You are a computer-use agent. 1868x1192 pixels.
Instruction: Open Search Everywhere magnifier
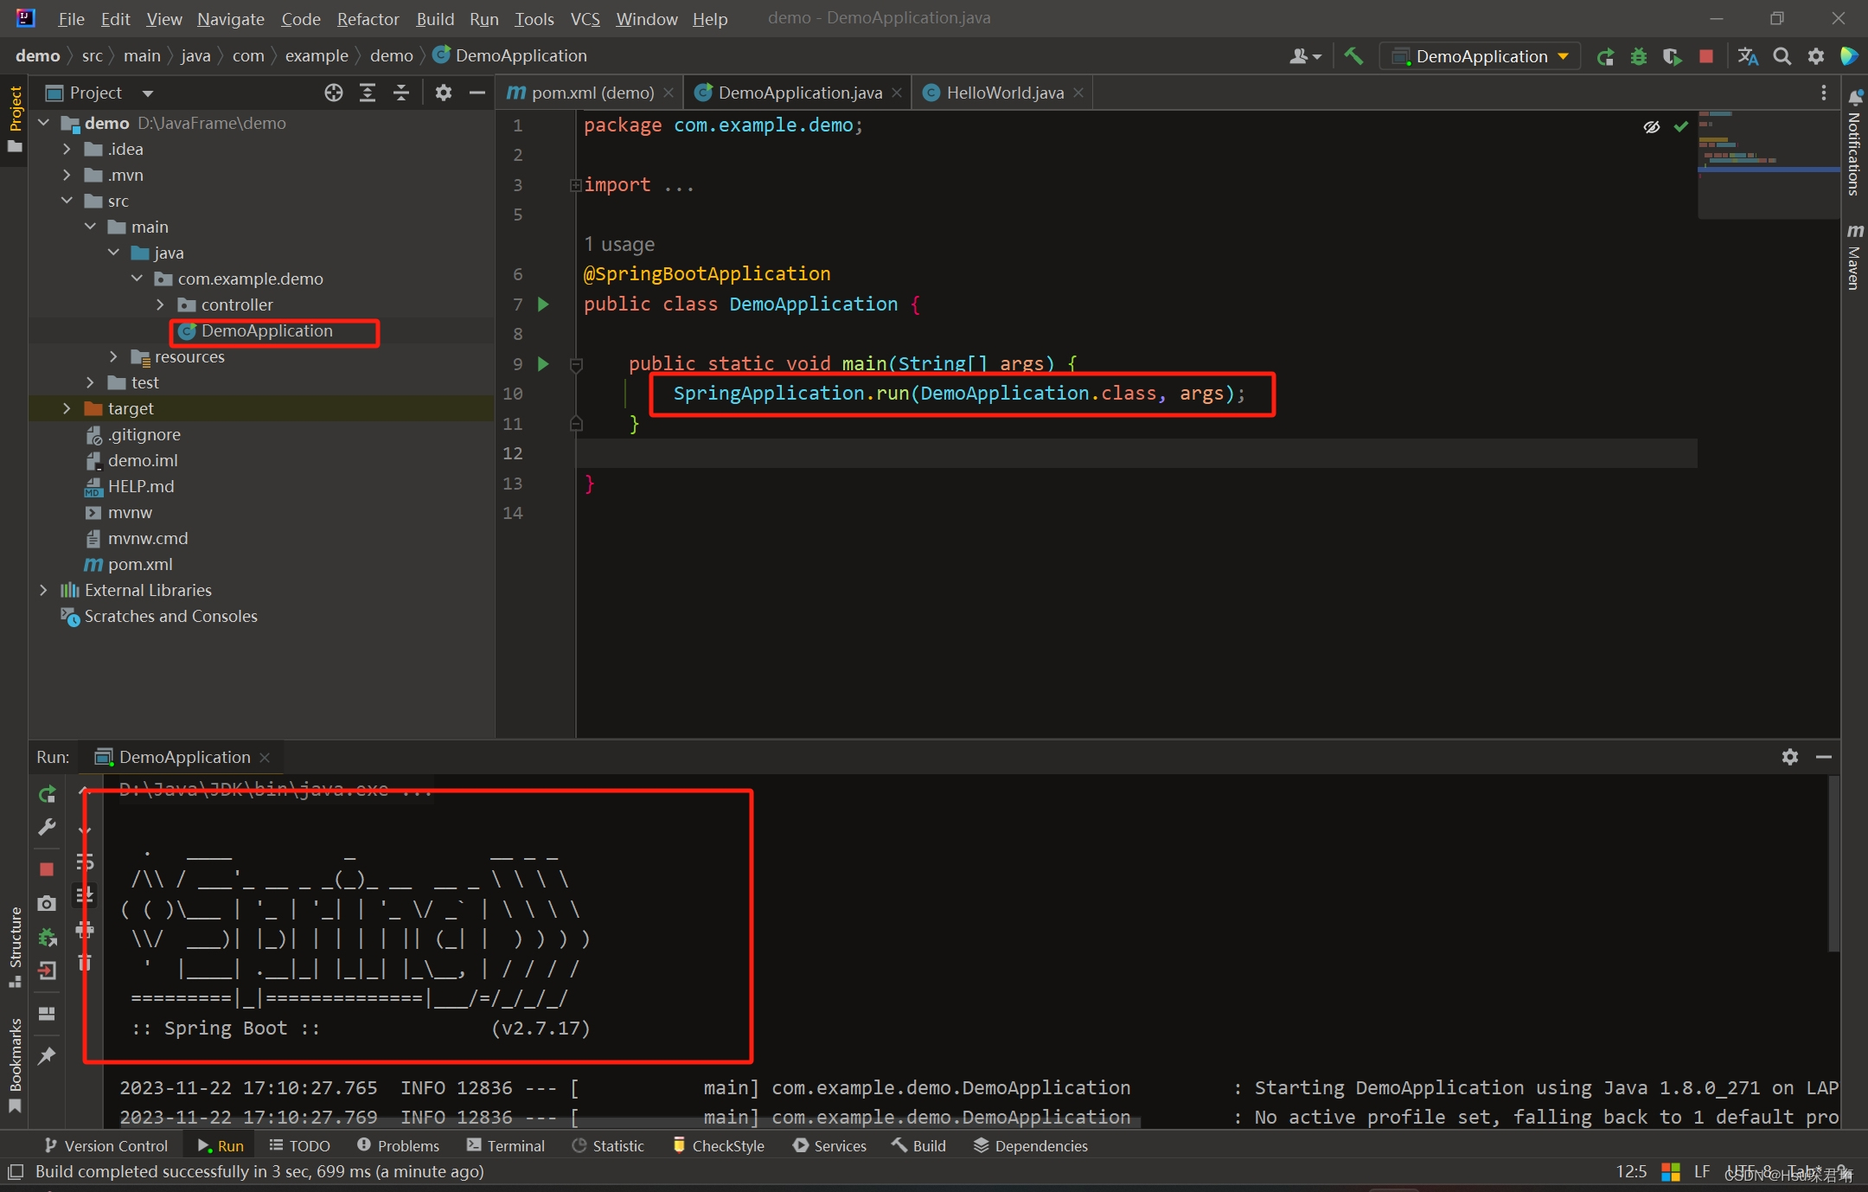[x=1782, y=56]
